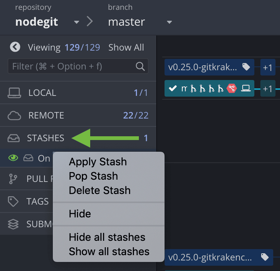This screenshot has width=280, height=271.
Task: Select Hide all stashes menu entry
Action: click(x=107, y=237)
